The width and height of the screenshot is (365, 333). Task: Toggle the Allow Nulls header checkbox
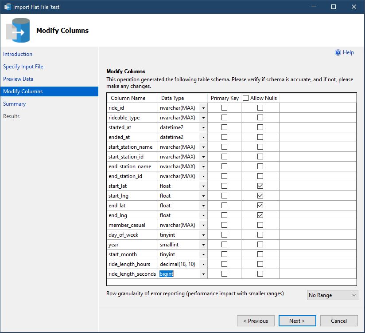click(x=245, y=98)
